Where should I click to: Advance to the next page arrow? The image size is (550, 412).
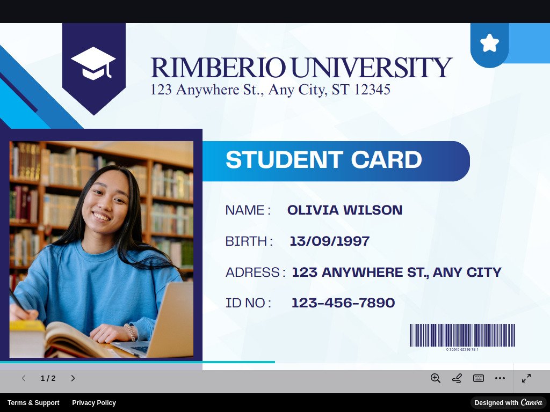click(73, 378)
